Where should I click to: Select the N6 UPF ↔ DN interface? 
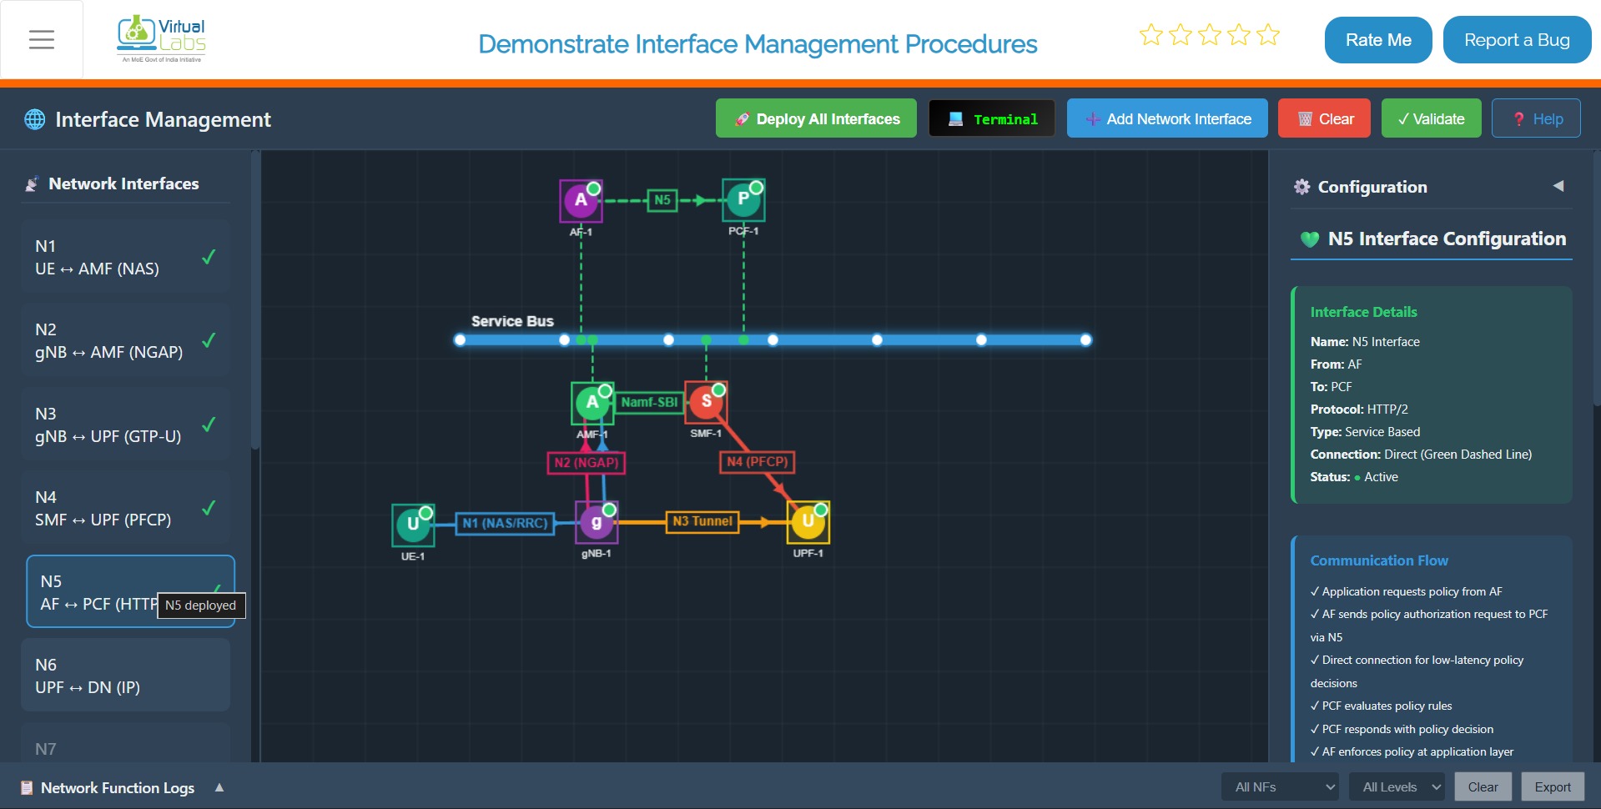[126, 676]
